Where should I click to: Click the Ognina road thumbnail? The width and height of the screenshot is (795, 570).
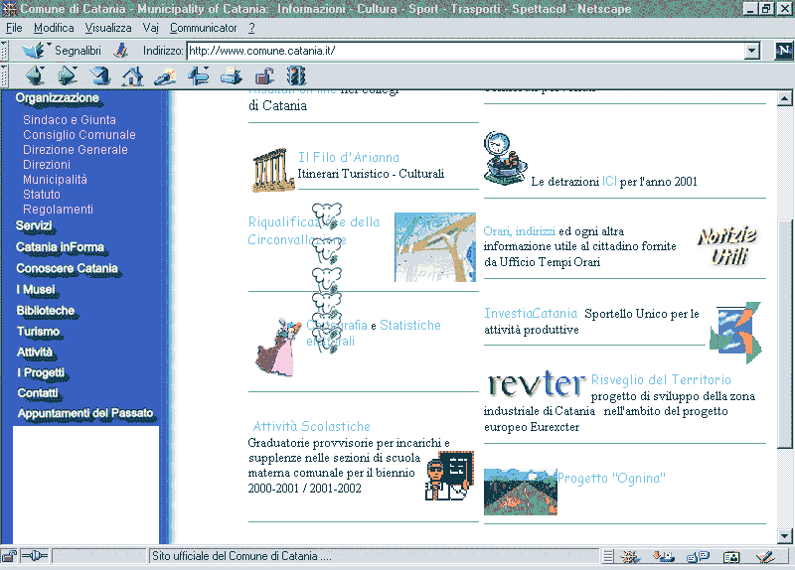tap(520, 492)
